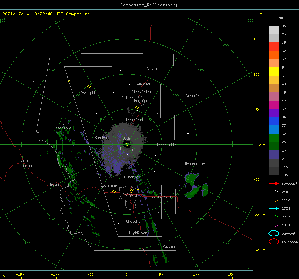Click the HighRiver label

(x=138, y=233)
